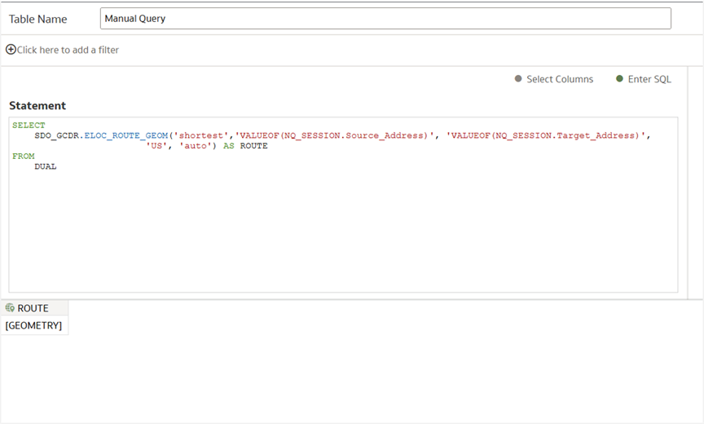This screenshot has height=424, width=704.
Task: Click the geometry globe icon beside ROUTE
Action: point(10,307)
